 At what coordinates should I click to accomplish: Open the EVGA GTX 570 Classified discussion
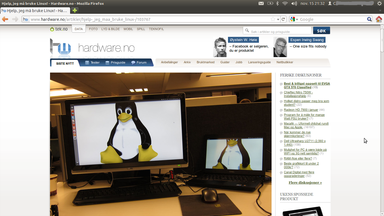[307, 85]
